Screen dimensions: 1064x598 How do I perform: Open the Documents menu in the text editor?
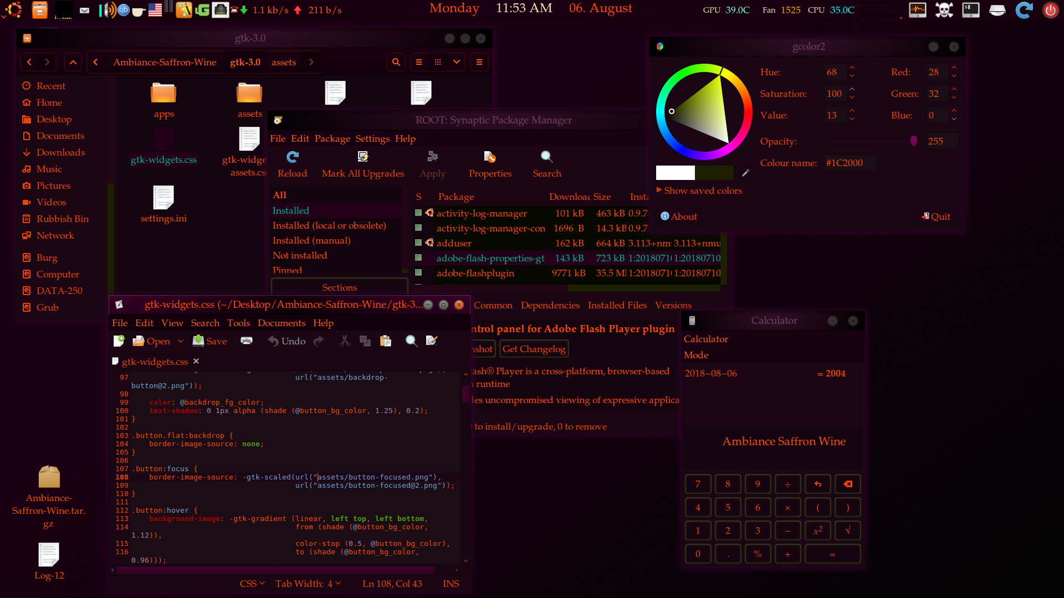[282, 323]
